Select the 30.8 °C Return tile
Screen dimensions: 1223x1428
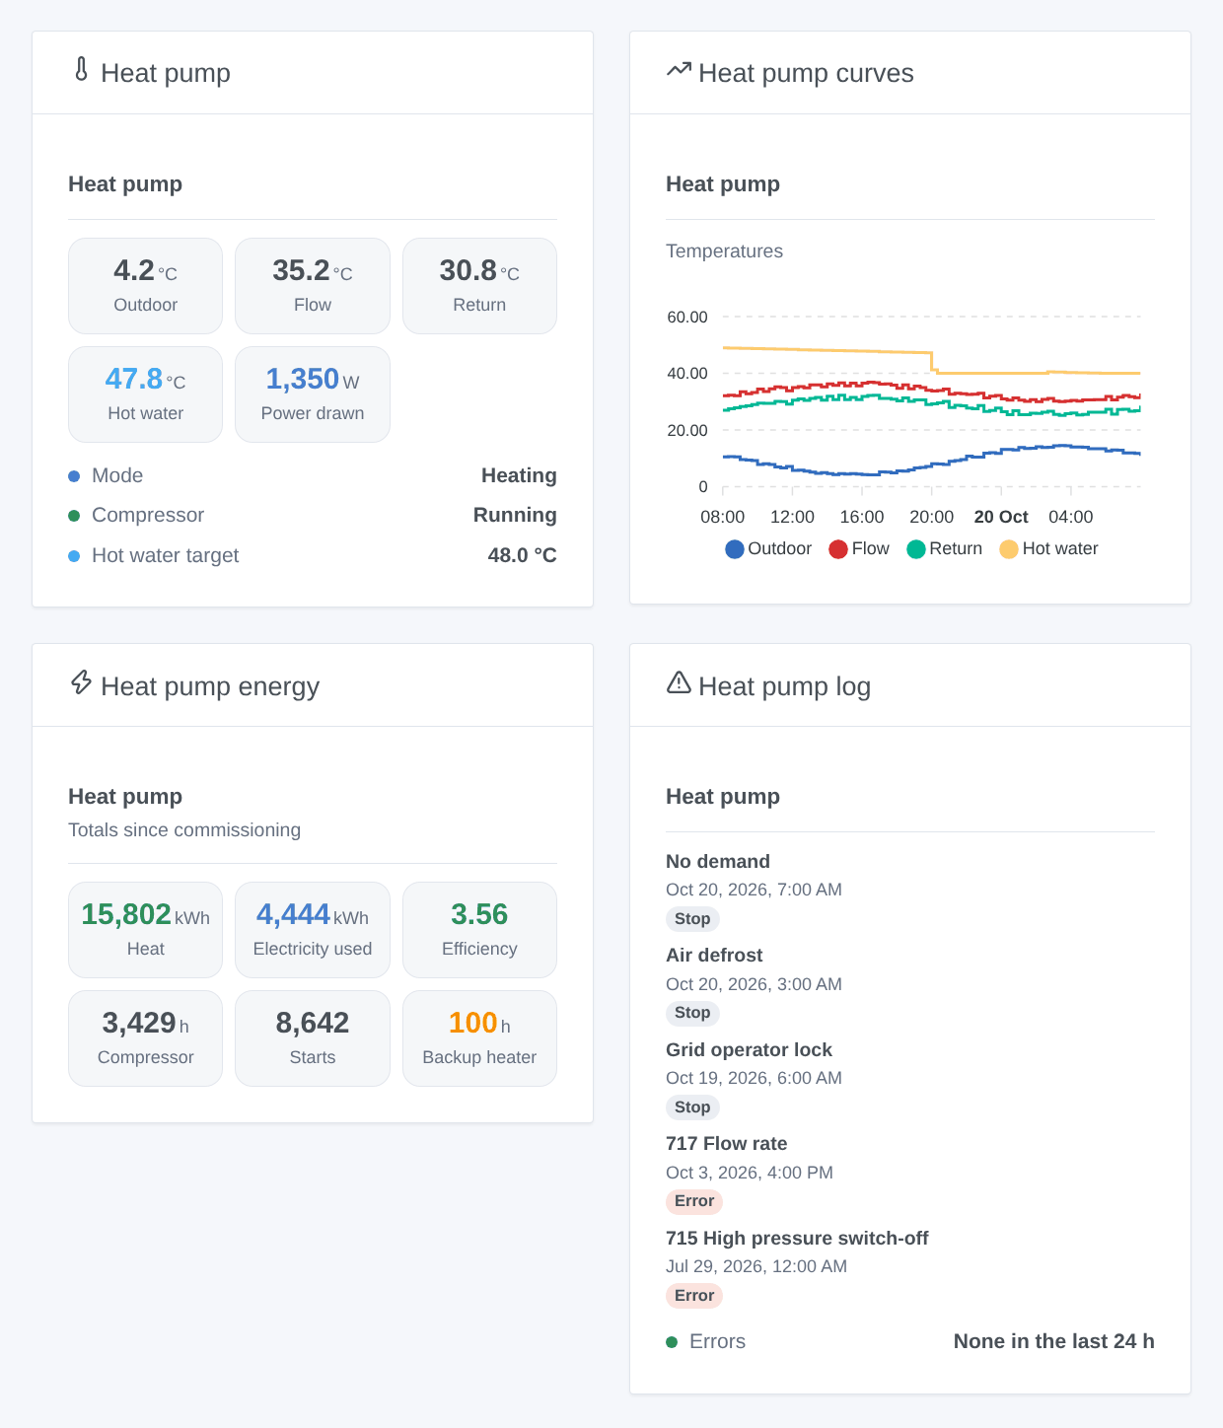coord(479,286)
